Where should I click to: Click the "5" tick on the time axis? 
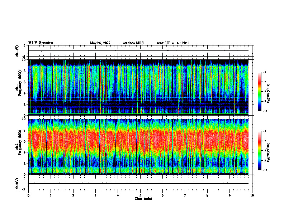(140, 195)
